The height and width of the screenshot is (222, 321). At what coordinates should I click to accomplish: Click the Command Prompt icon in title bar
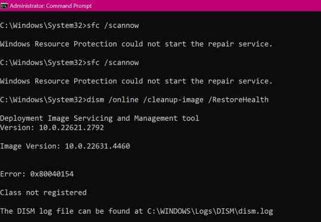4,6
